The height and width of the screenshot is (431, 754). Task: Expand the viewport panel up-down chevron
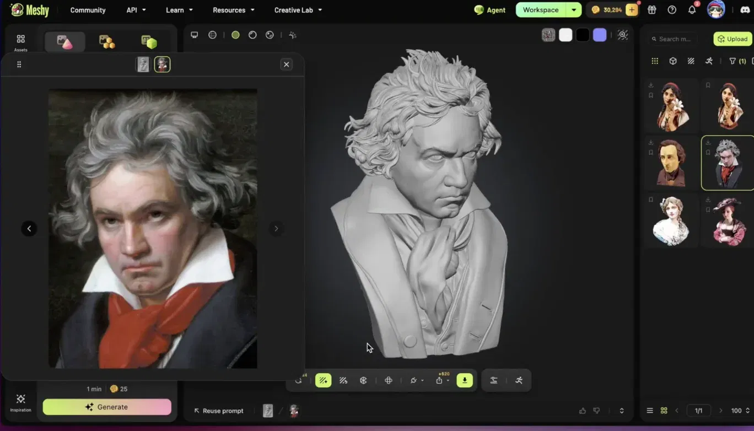(622, 411)
